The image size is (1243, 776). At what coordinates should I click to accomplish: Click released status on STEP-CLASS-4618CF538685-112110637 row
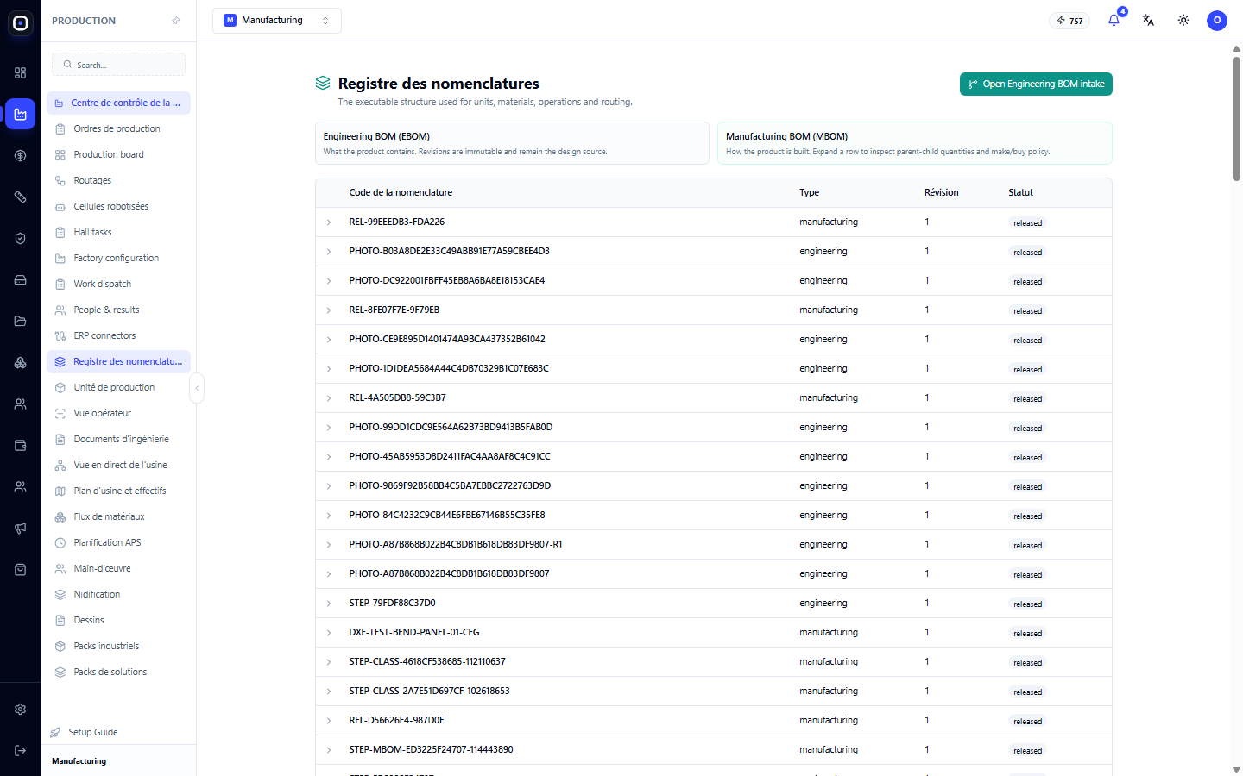[1027, 663]
